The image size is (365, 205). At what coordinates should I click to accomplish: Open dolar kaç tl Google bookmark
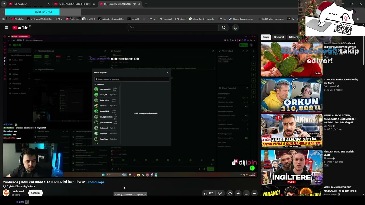click(x=202, y=19)
